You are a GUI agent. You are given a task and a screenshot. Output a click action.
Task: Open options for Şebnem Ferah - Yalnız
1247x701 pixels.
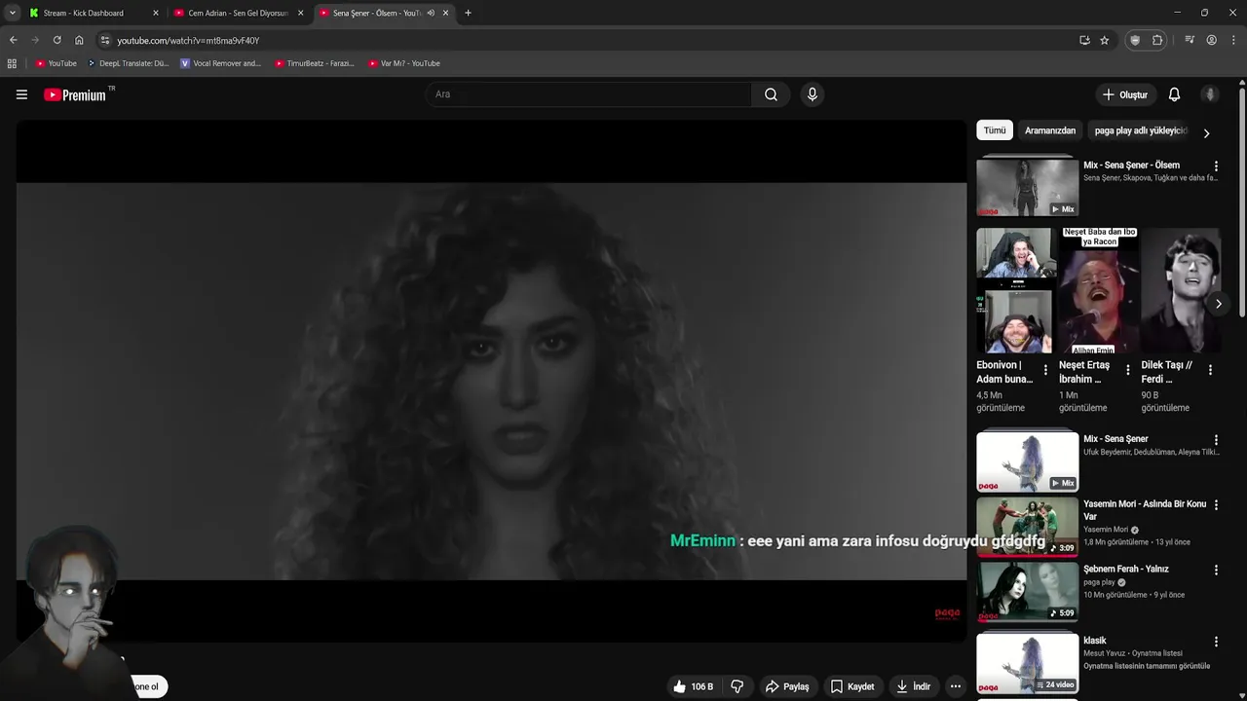(x=1215, y=571)
